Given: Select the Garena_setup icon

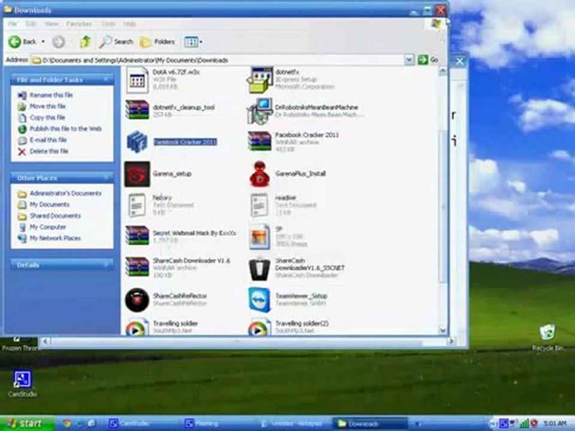Looking at the screenshot, I should [x=137, y=174].
